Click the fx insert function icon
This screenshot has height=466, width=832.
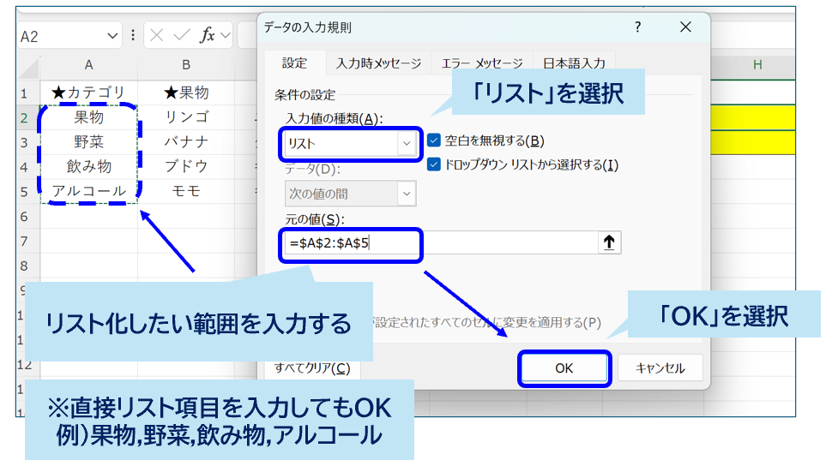point(207,35)
